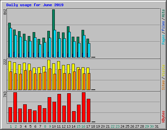The width and height of the screenshot is (167, 130).
Task: Click day 8 on the x-axis
Action: (45, 126)
